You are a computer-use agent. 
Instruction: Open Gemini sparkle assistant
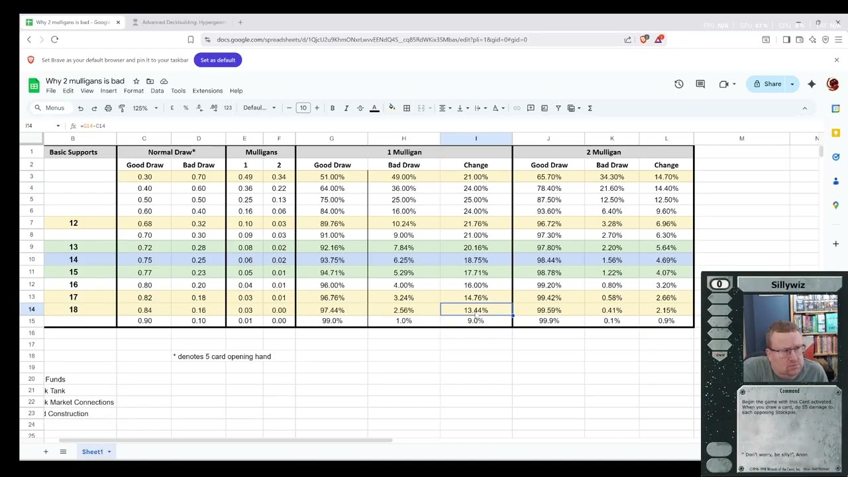coord(812,84)
